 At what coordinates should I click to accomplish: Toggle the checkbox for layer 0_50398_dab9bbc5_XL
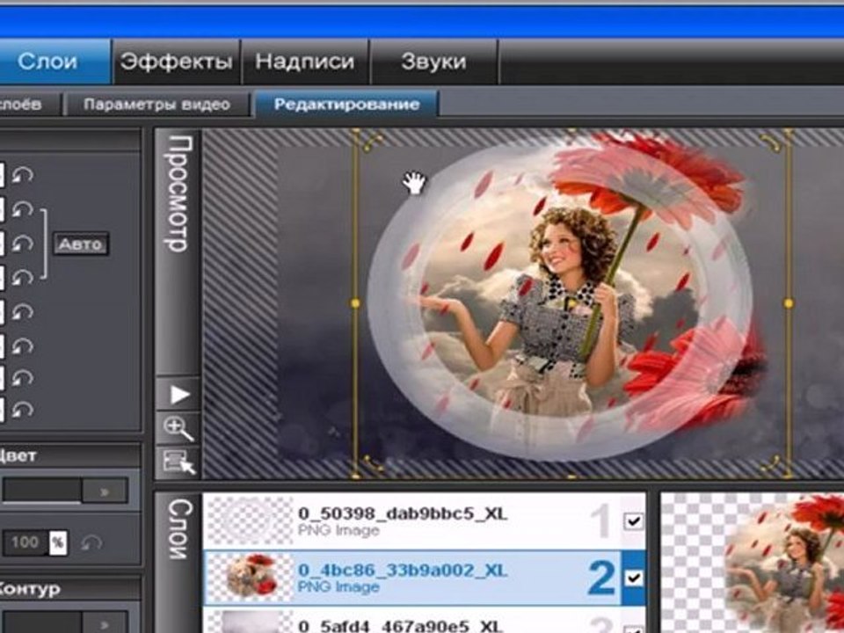tap(634, 521)
